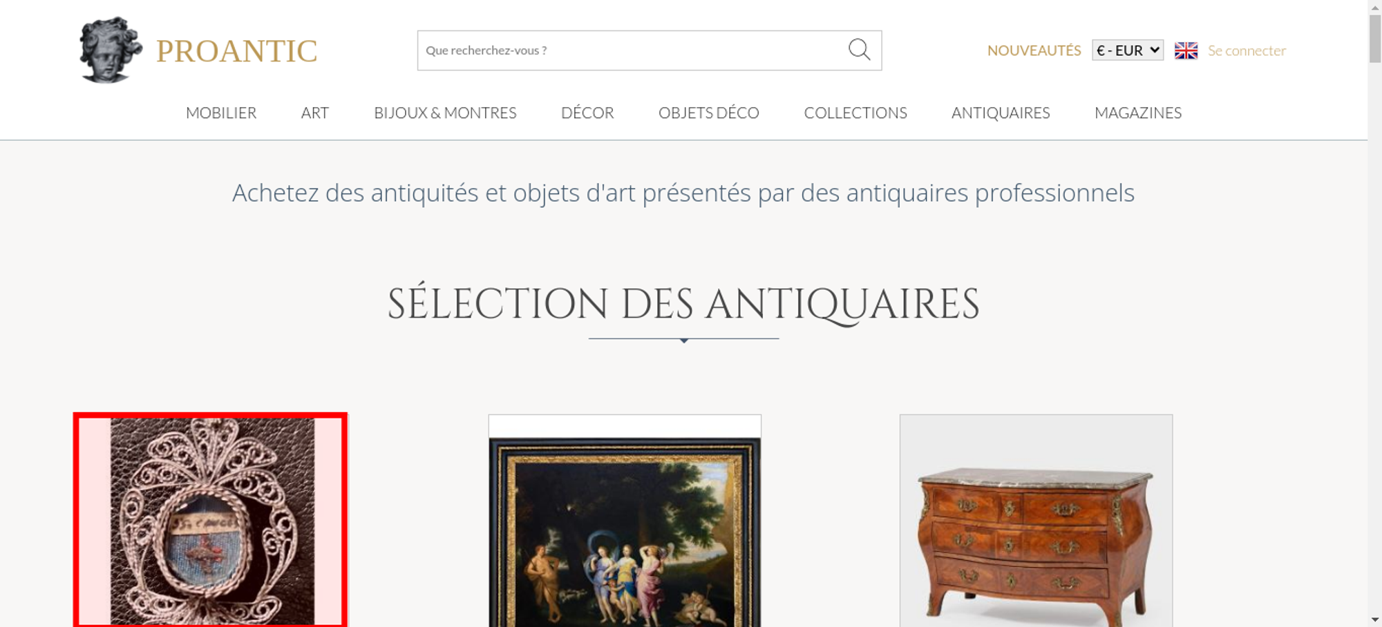
Task: Click the NOUVEAUTÉS link
Action: point(1034,50)
